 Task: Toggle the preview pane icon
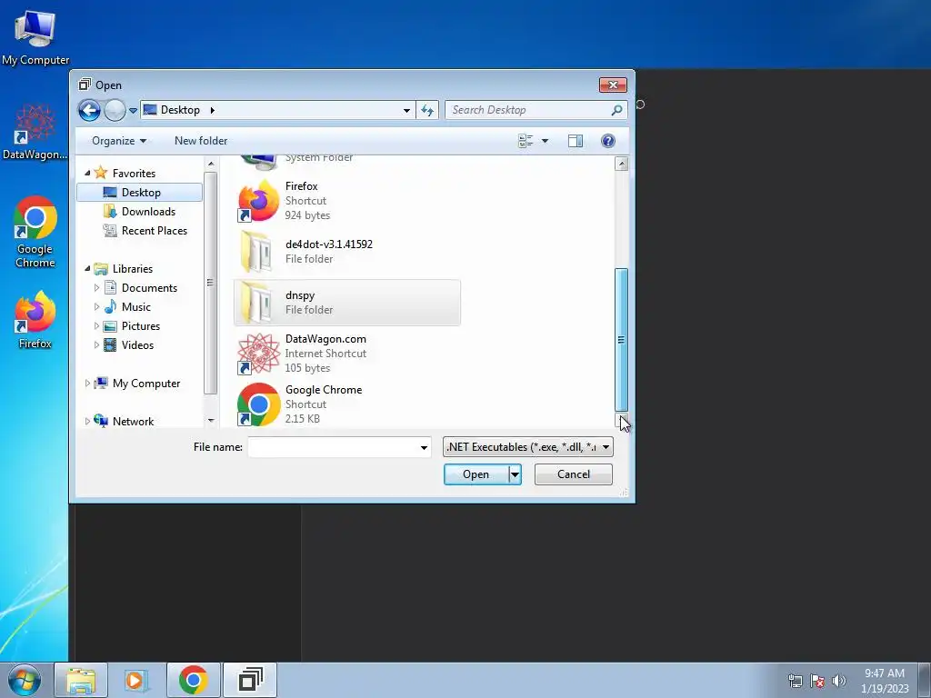click(576, 141)
